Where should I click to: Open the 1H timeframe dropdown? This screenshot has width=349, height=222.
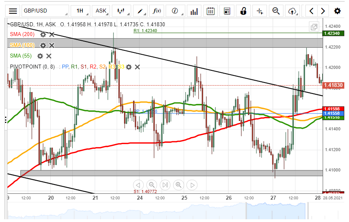(82, 11)
